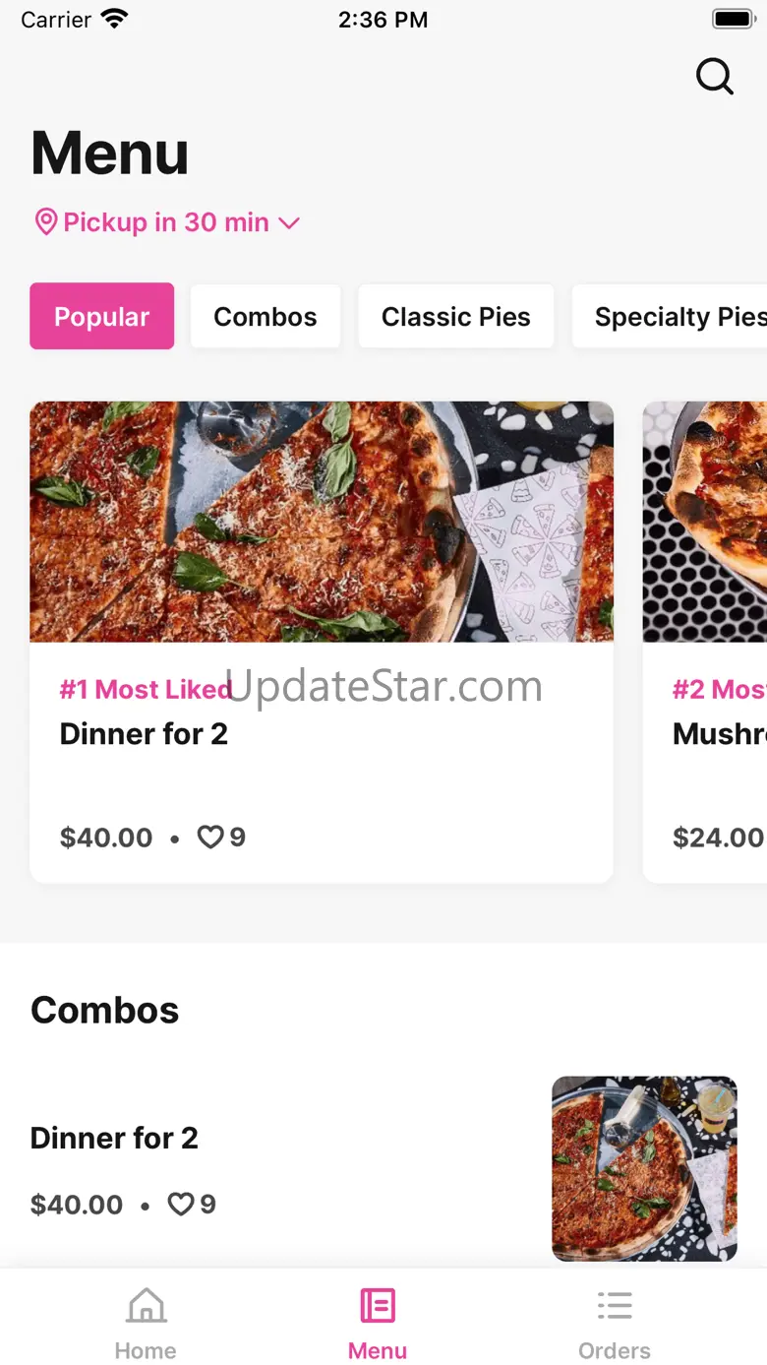Image resolution: width=767 pixels, height=1365 pixels.
Task: Expand the pickup time chevron
Action: click(x=289, y=223)
